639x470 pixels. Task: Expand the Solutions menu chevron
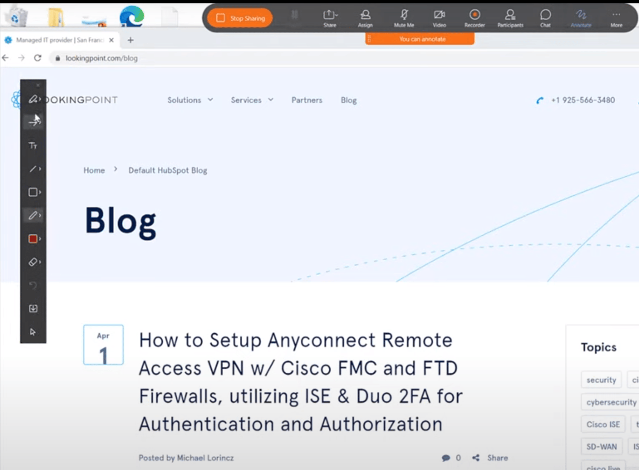(x=210, y=100)
